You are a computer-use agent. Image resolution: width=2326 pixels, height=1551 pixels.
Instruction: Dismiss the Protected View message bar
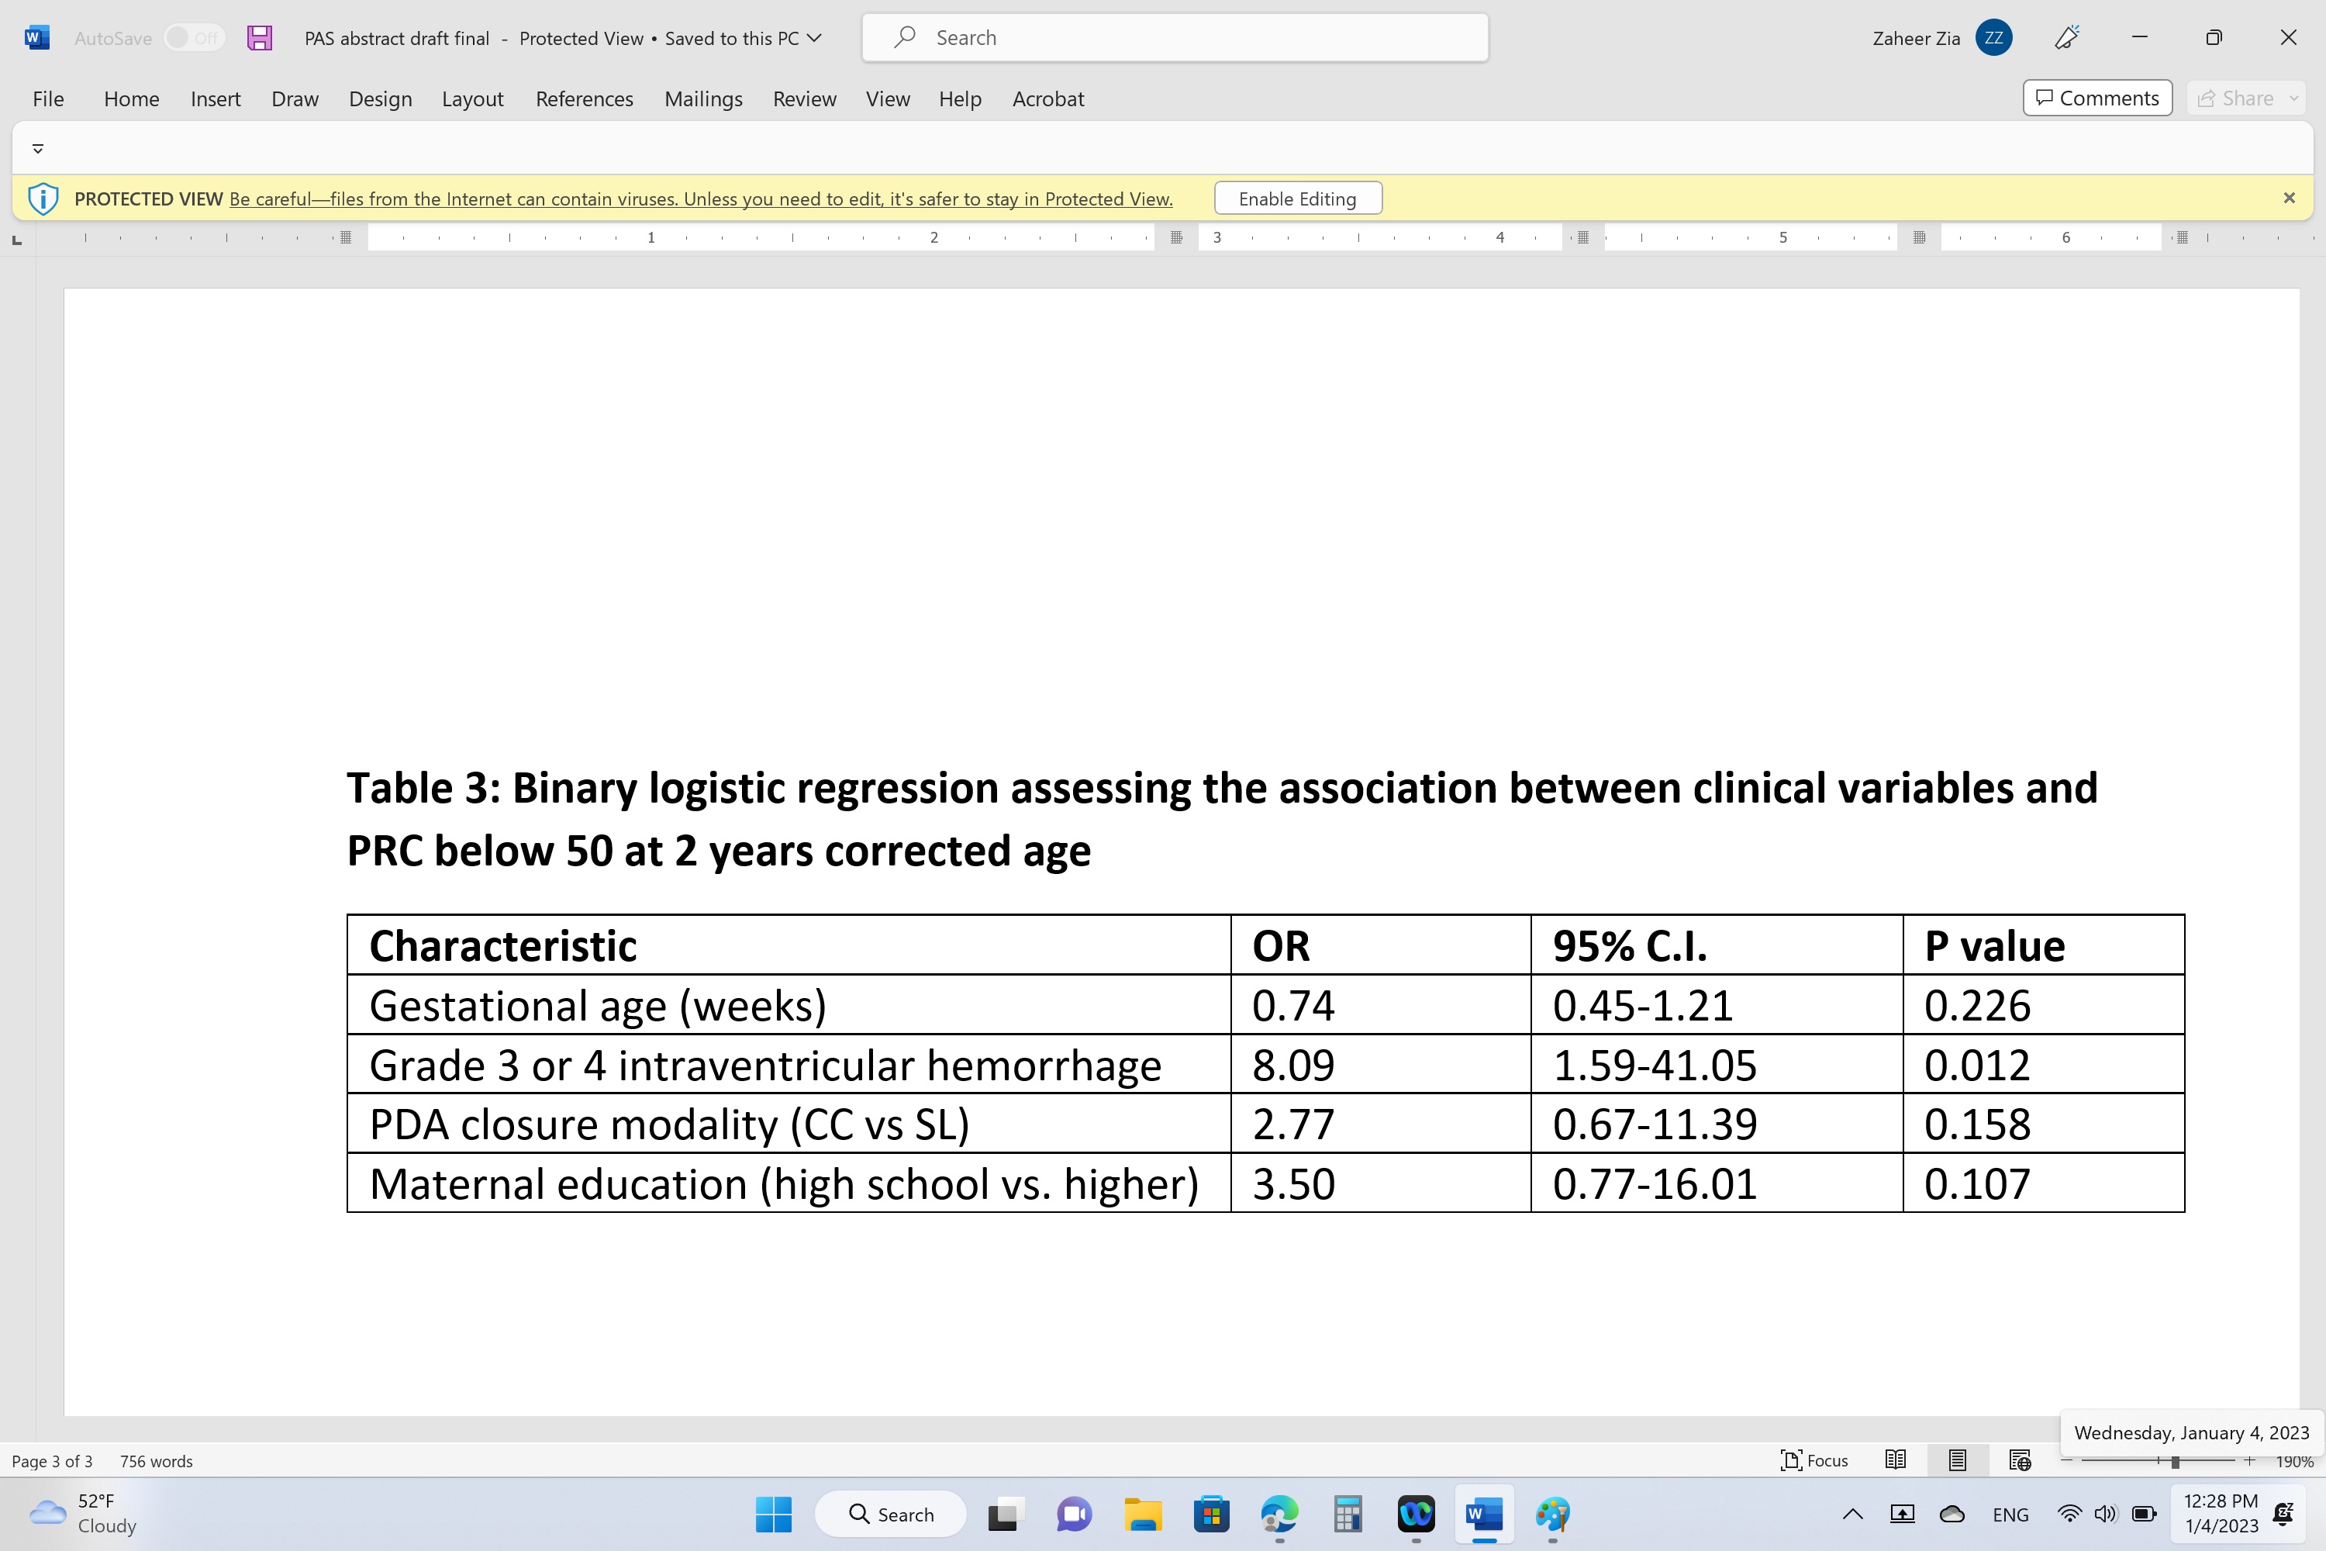[x=2289, y=198]
